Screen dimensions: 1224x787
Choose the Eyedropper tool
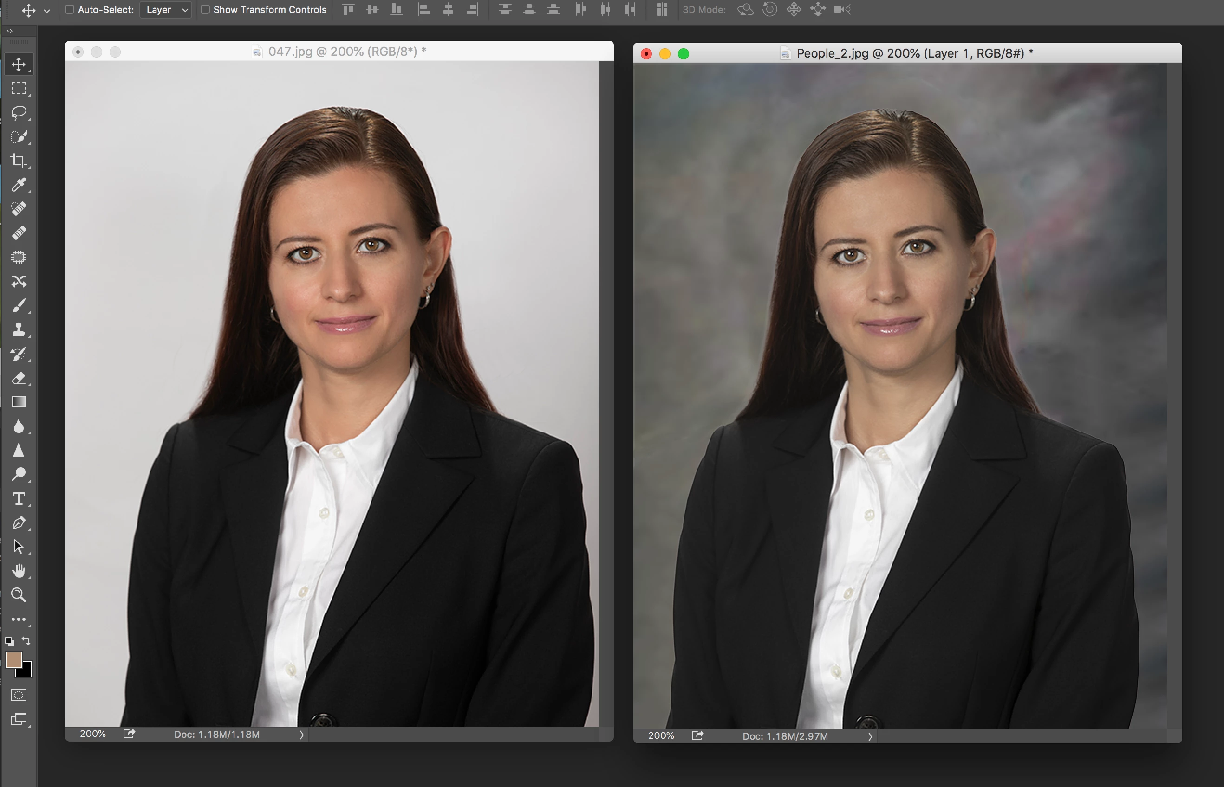click(19, 185)
